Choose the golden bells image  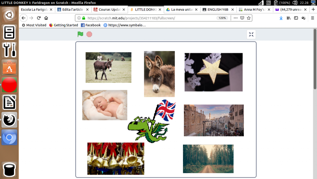tap(116, 159)
